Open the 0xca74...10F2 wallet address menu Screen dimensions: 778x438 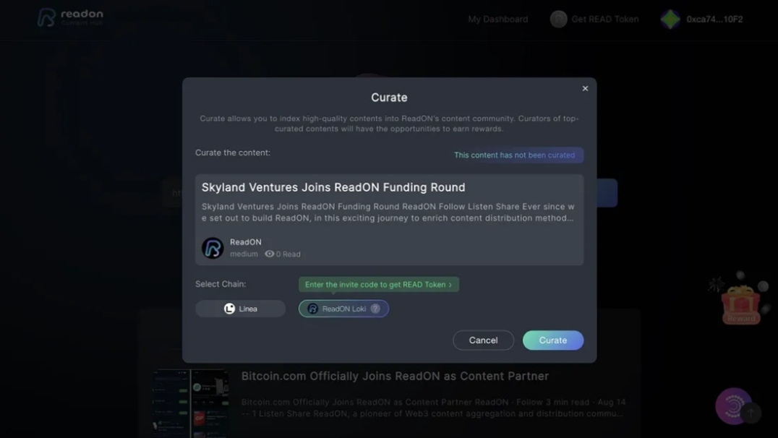coord(714,20)
